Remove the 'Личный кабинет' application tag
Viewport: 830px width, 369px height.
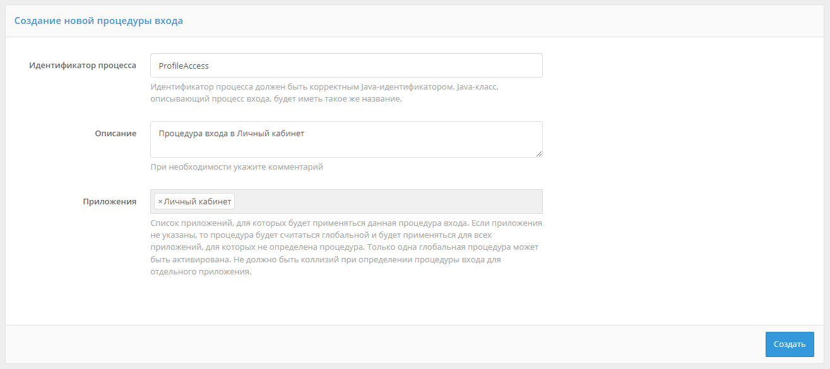tap(160, 202)
